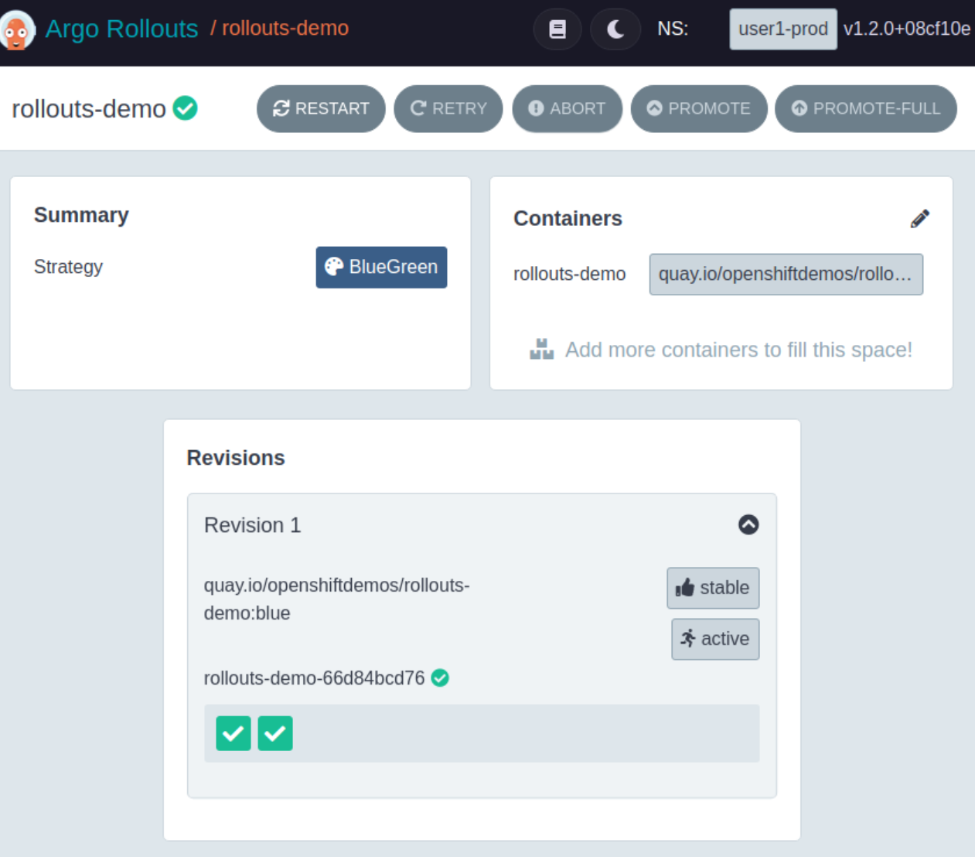
Task: Click the second green pod checkmark square
Action: click(275, 733)
